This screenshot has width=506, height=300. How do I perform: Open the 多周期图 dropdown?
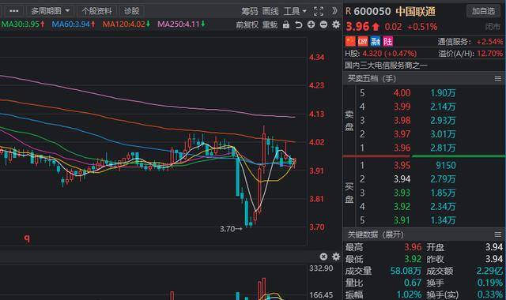[51, 11]
